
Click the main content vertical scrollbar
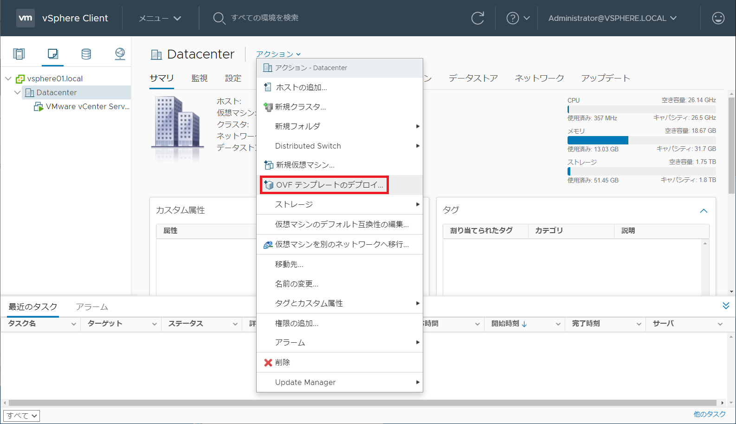pyautogui.click(x=731, y=145)
